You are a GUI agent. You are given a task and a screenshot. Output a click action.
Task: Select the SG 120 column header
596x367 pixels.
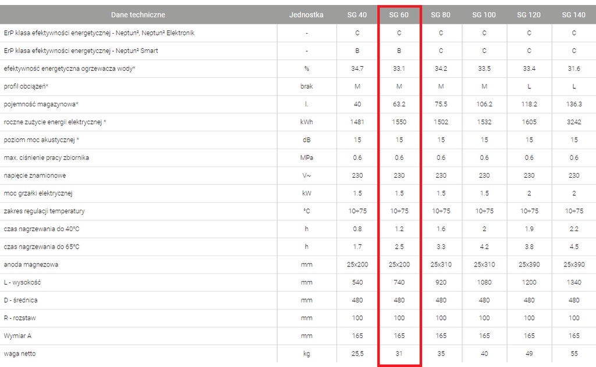tap(529, 15)
